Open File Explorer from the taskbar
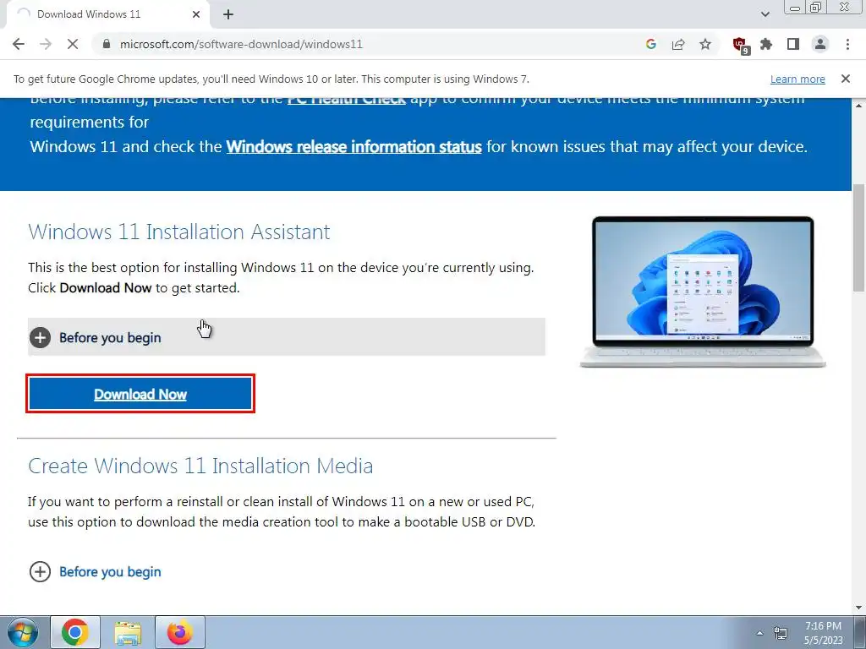866x649 pixels. (128, 632)
